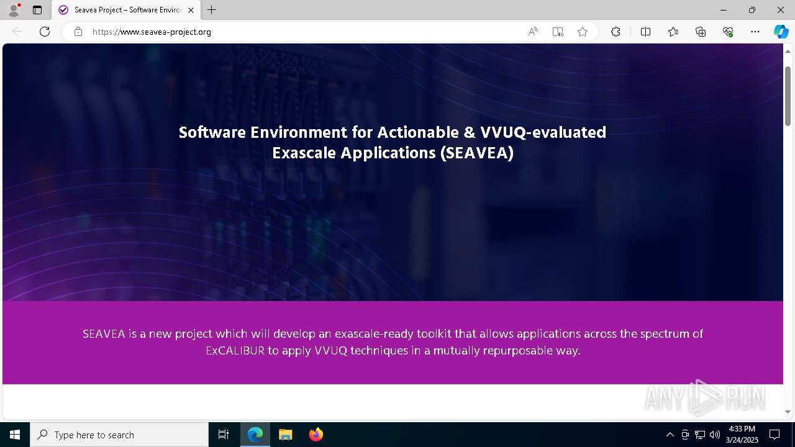Image resolution: width=795 pixels, height=447 pixels.
Task: Click the taskbar search box
Action: (x=119, y=435)
